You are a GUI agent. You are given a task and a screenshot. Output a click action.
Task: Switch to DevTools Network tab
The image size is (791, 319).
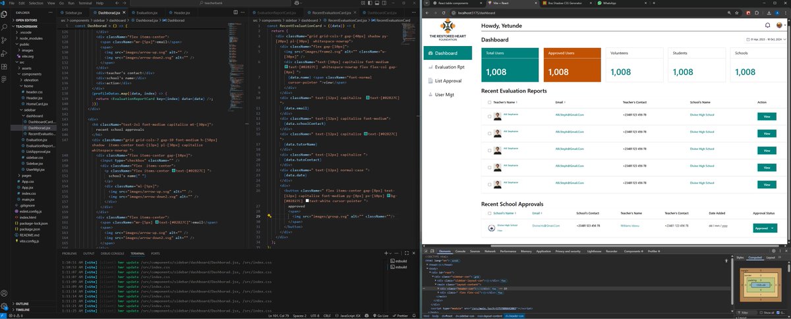click(x=490, y=251)
